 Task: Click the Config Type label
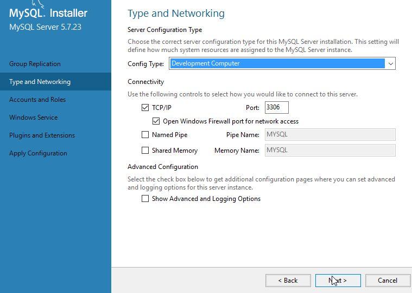click(x=145, y=64)
